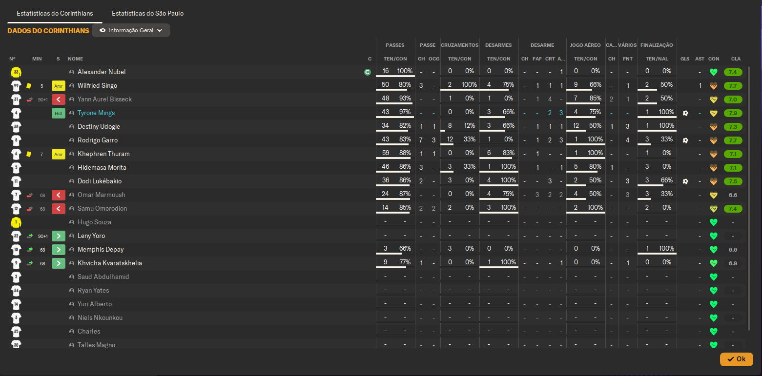Click the CON condition column header

(714, 59)
